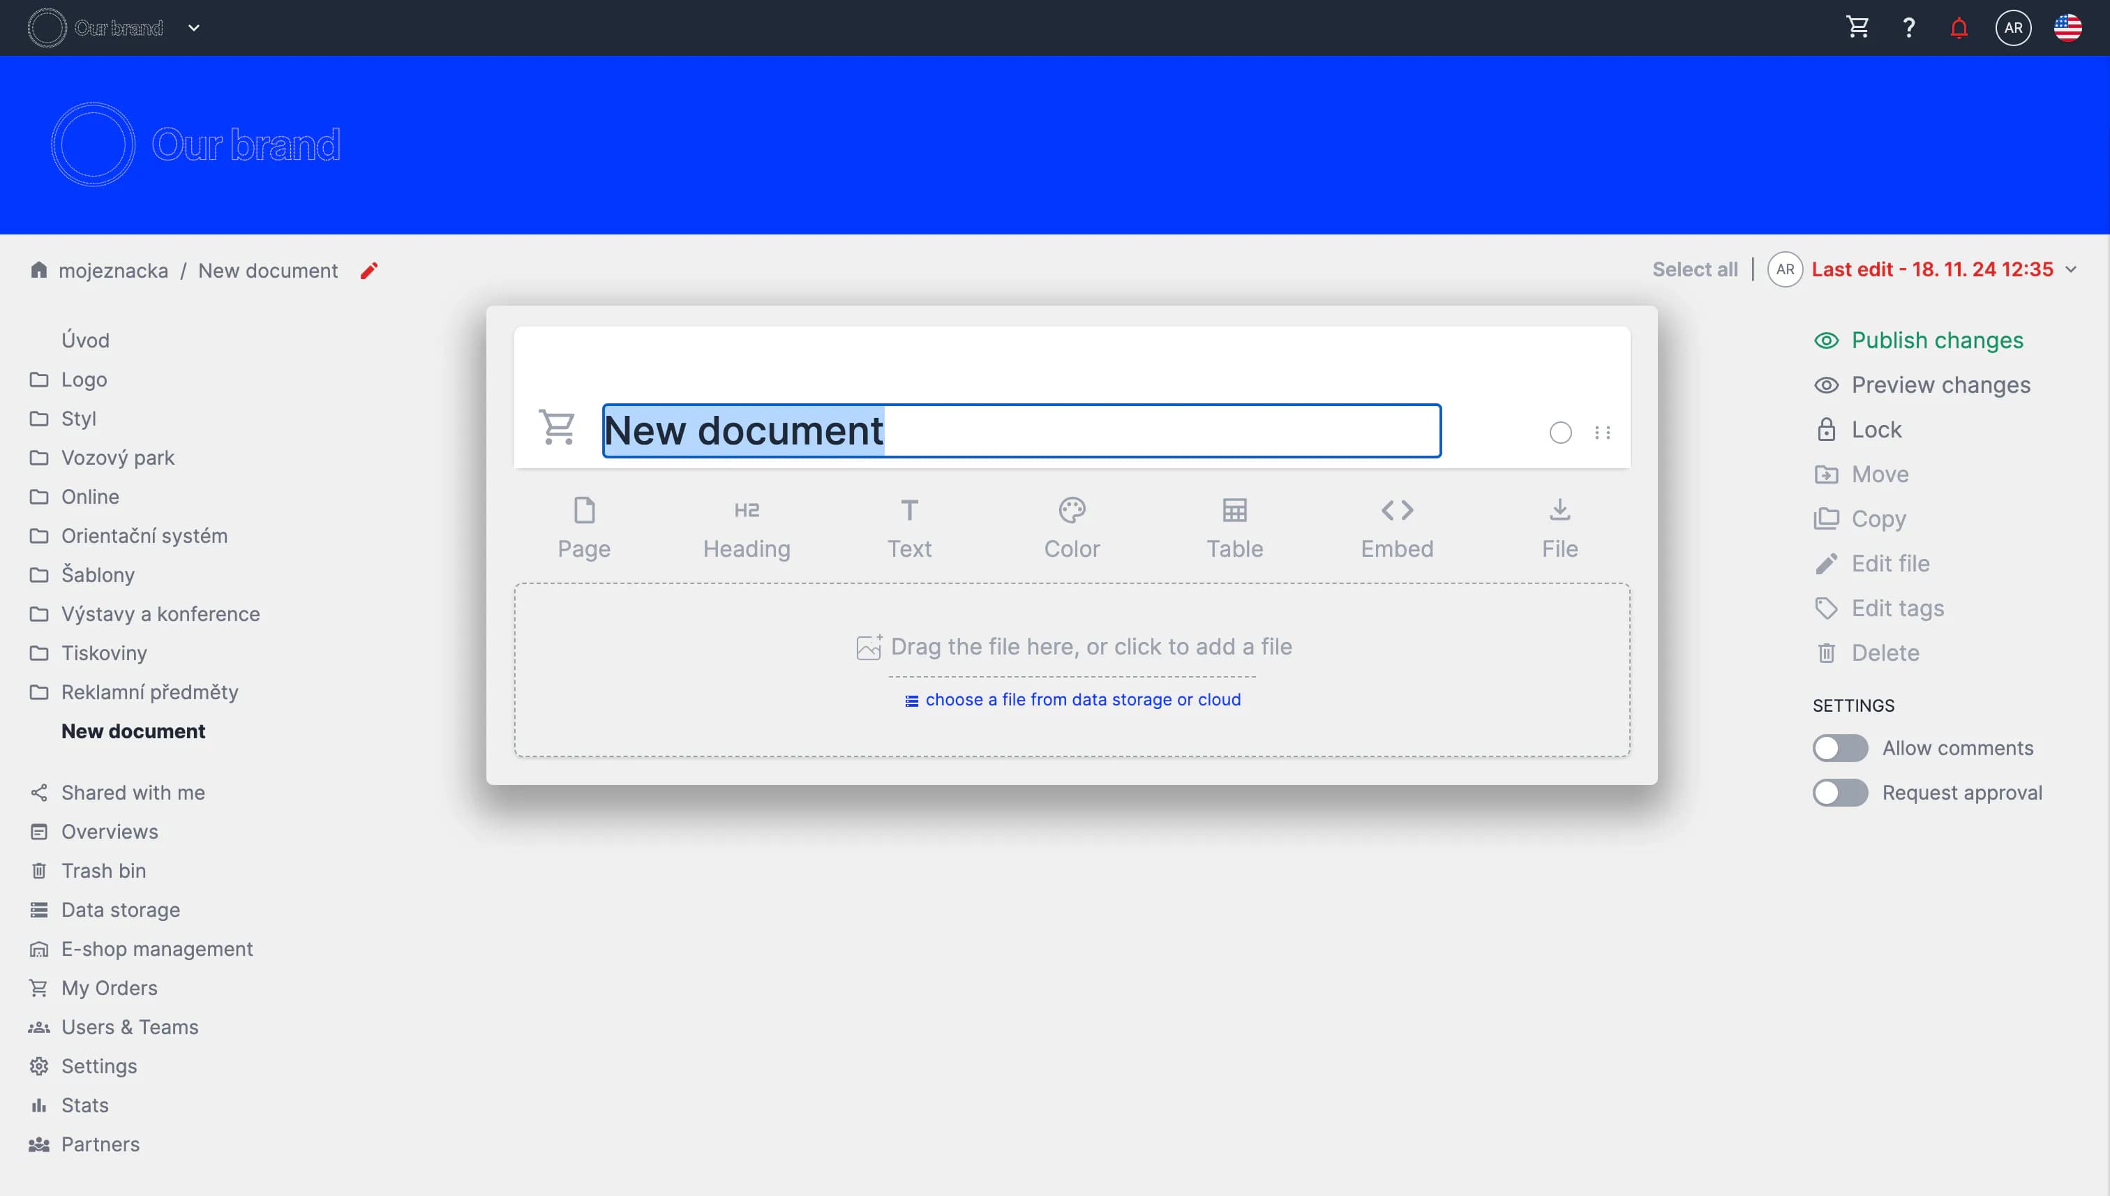Go to Users & Teams section
The image size is (2110, 1196).
130,1026
